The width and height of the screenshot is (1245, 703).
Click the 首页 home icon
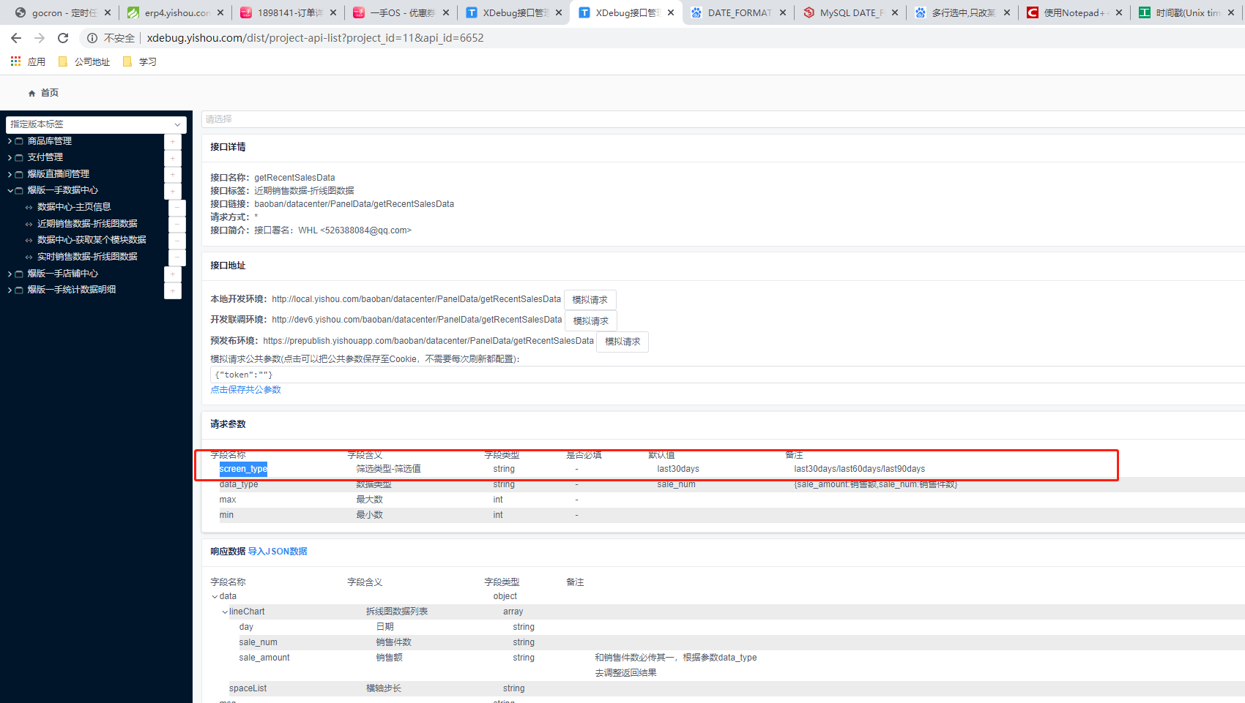click(31, 93)
